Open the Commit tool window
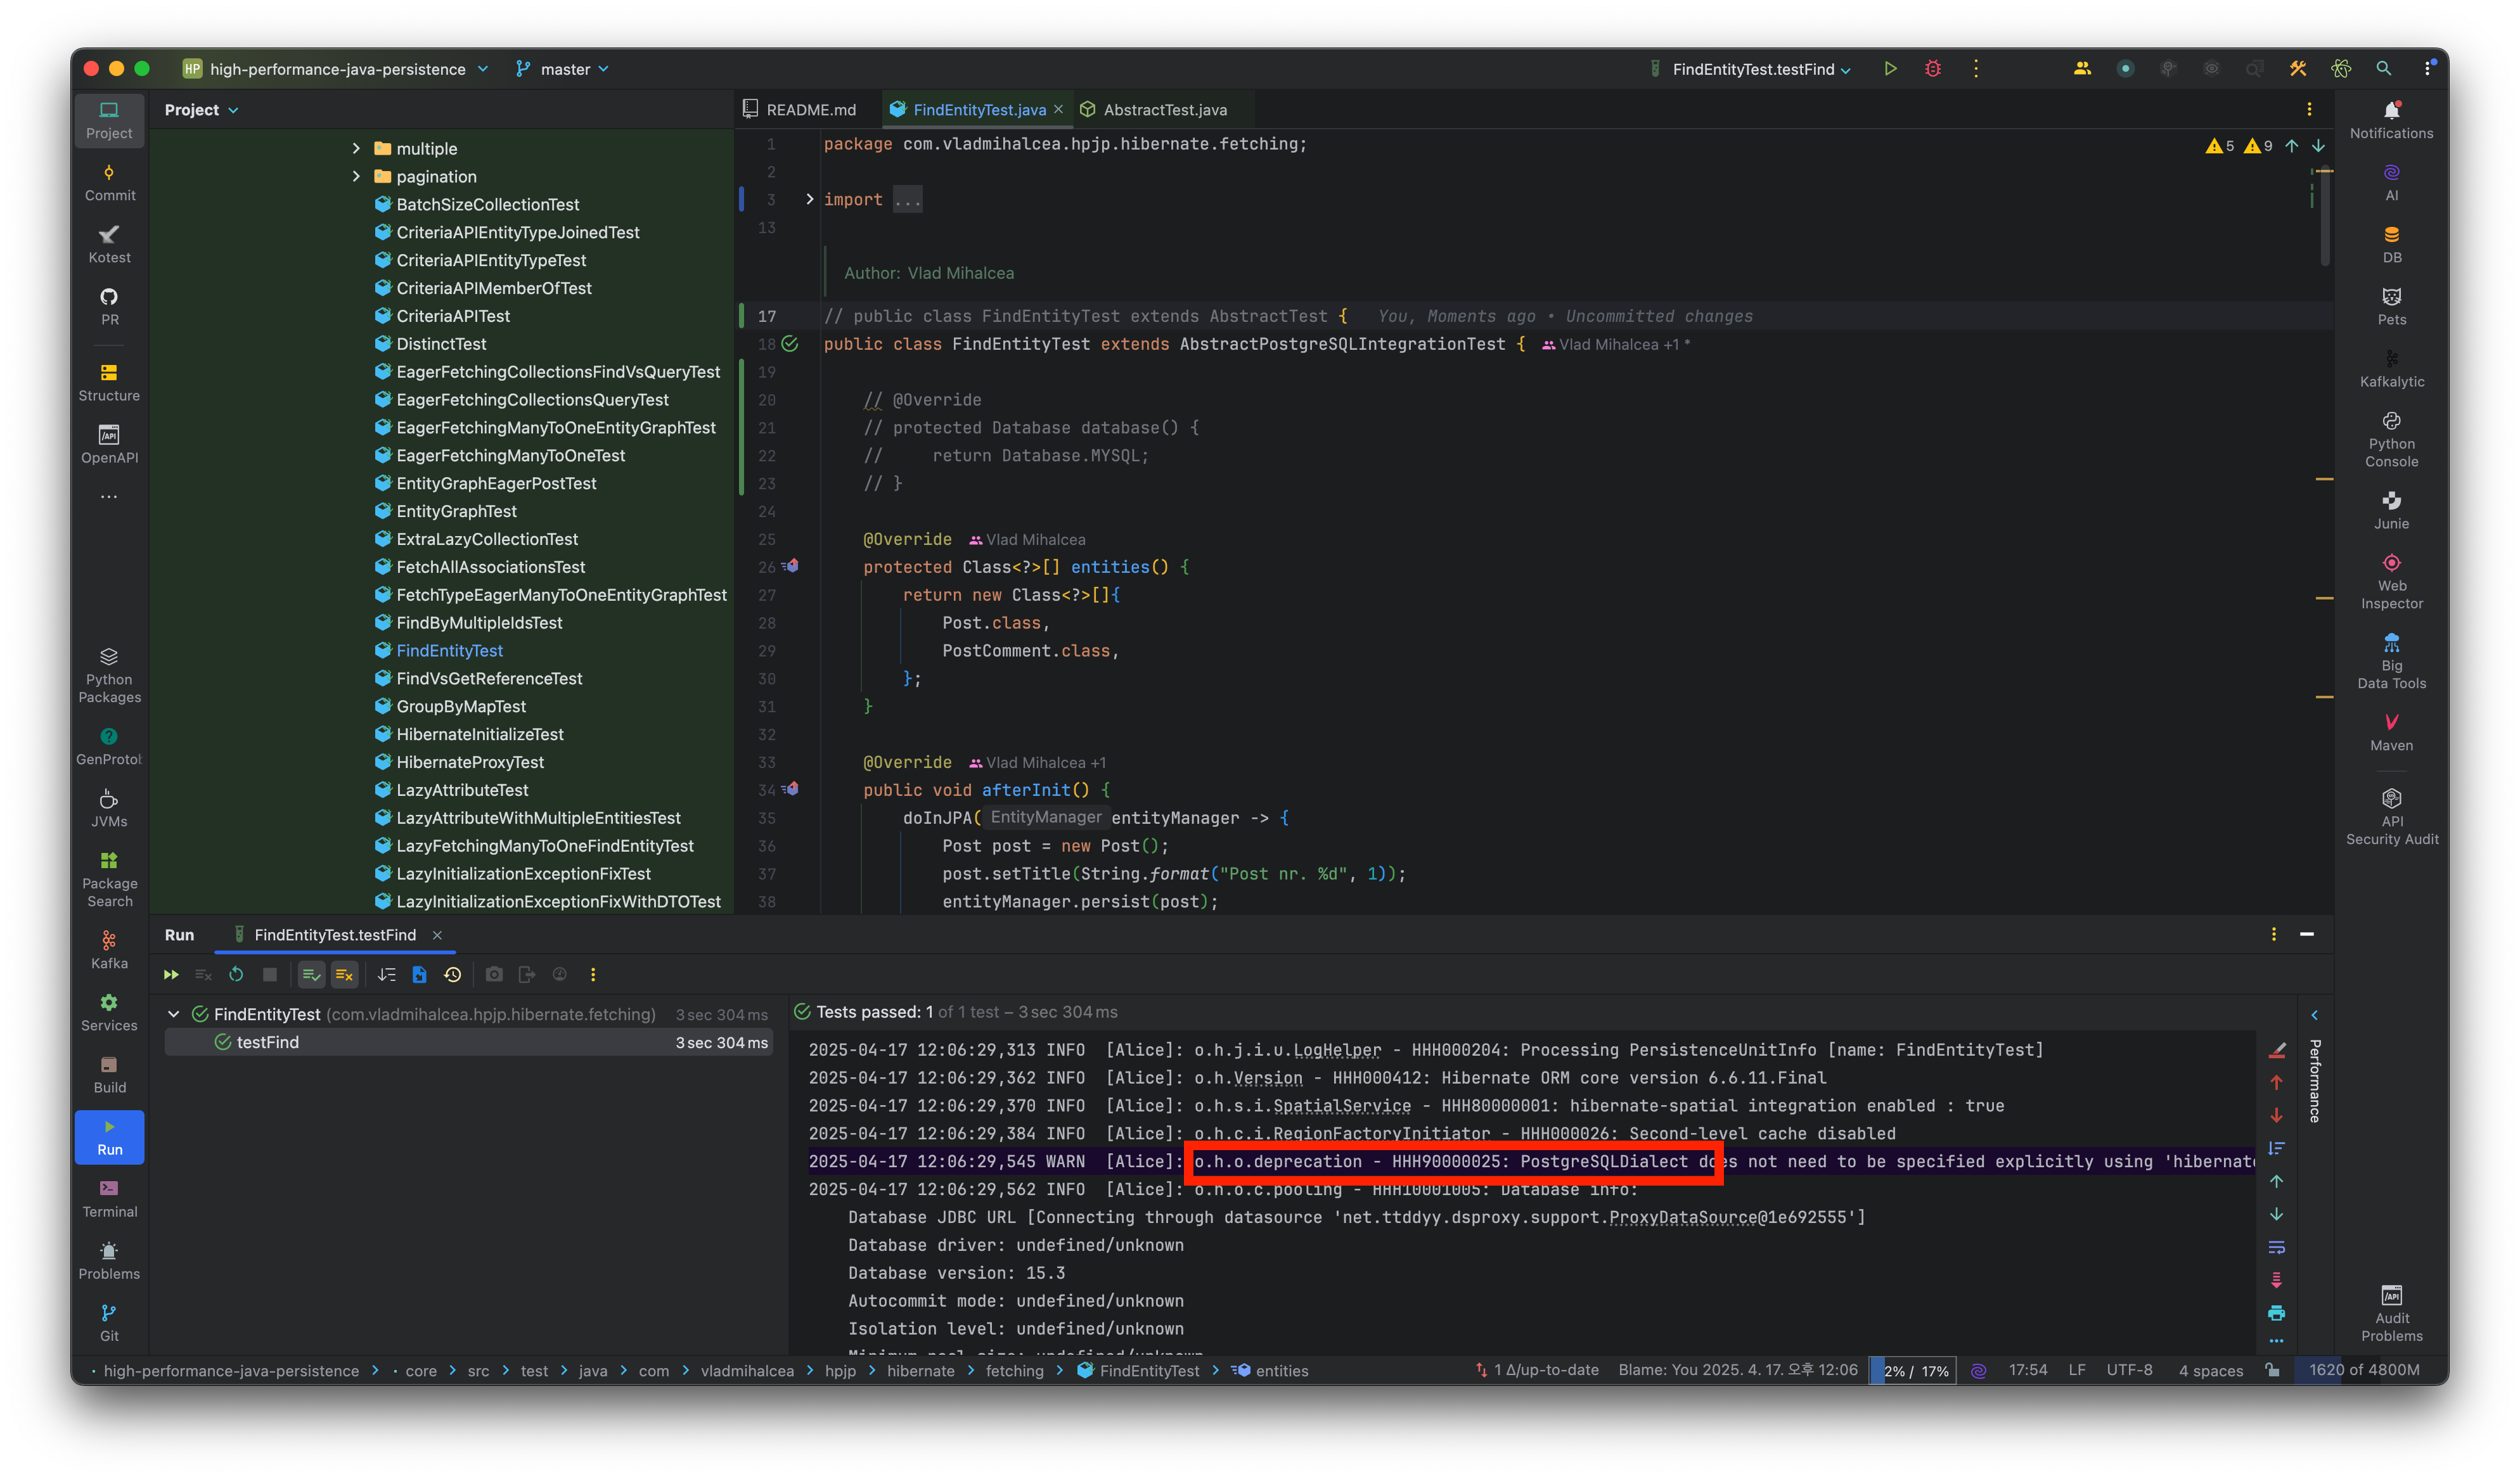2520x1479 pixels. click(109, 182)
